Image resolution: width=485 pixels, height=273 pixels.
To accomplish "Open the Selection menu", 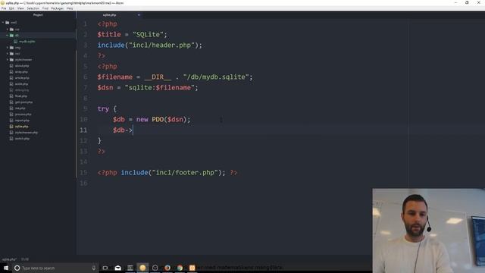I will coord(33,8).
